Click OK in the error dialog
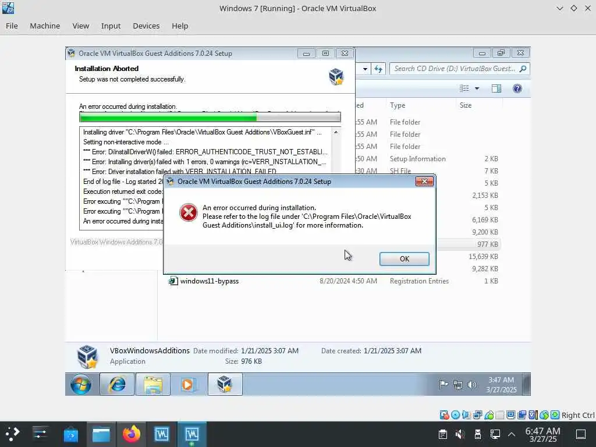The height and width of the screenshot is (447, 596). (x=404, y=259)
